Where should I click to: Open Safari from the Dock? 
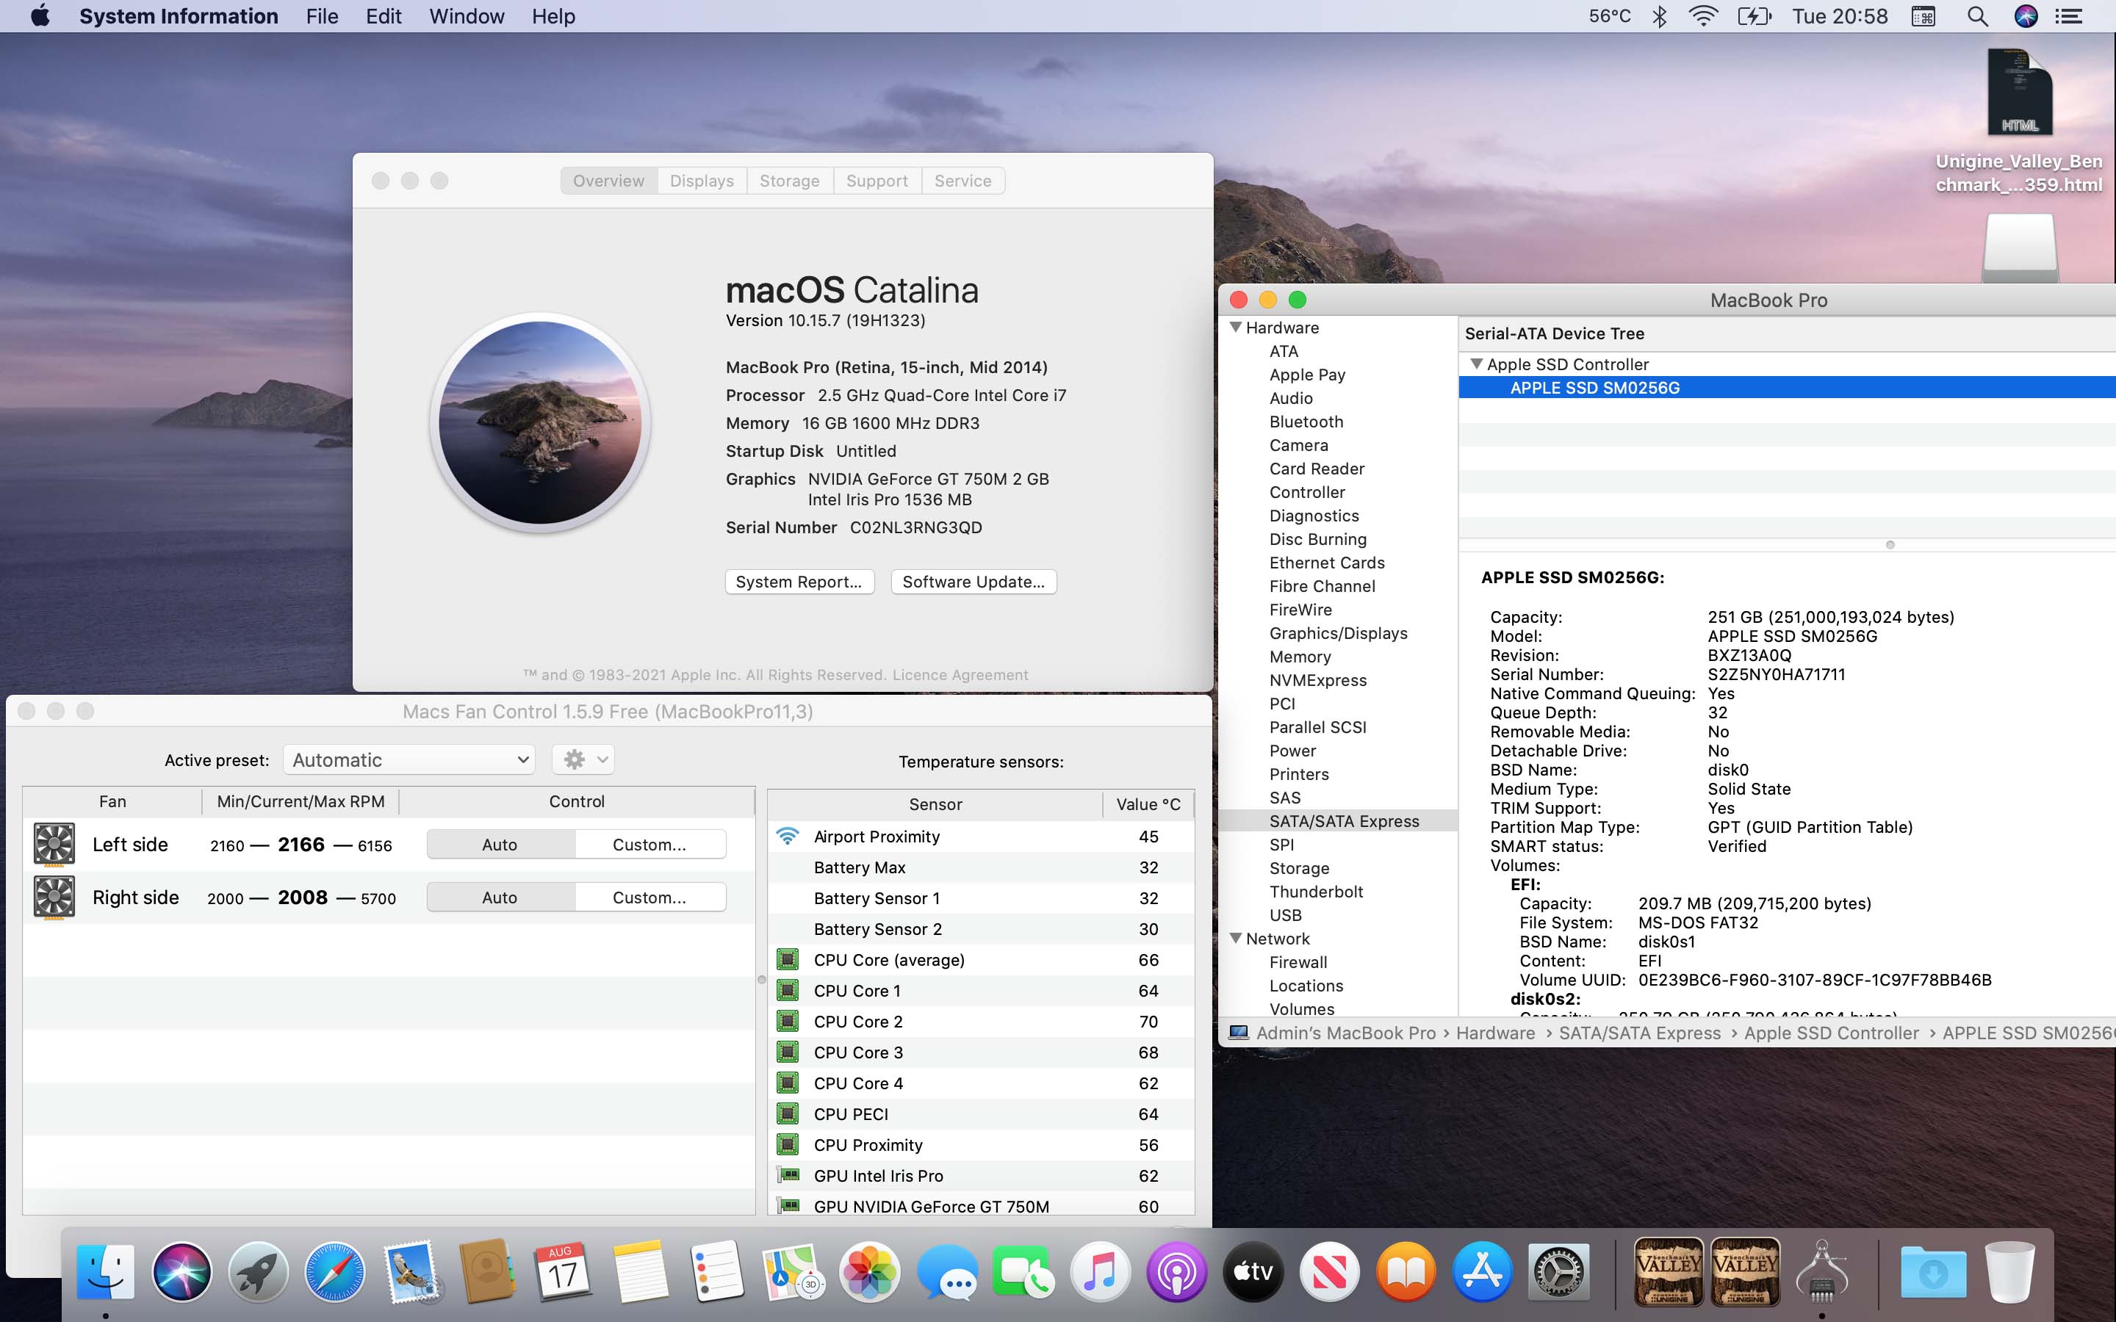point(334,1272)
